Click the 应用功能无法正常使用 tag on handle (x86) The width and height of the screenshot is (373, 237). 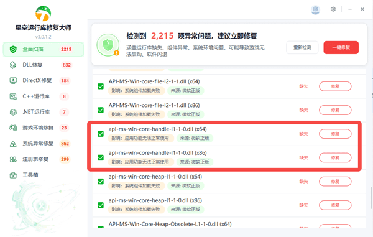pyautogui.click(x=141, y=162)
